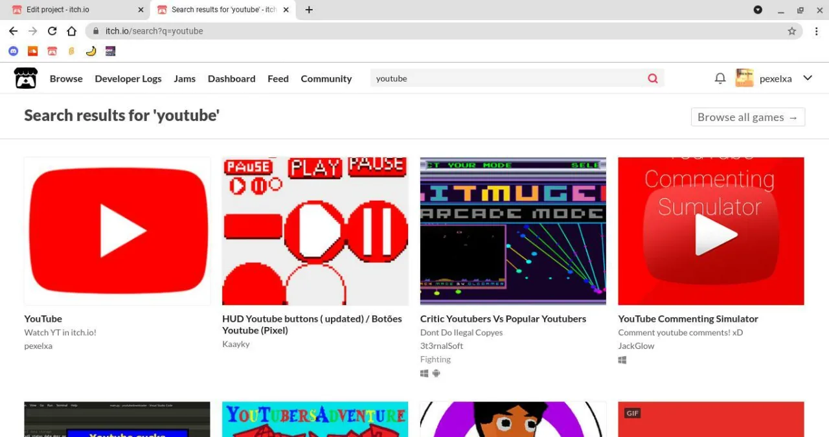Open the purple bookmark icon after banana

(110, 51)
